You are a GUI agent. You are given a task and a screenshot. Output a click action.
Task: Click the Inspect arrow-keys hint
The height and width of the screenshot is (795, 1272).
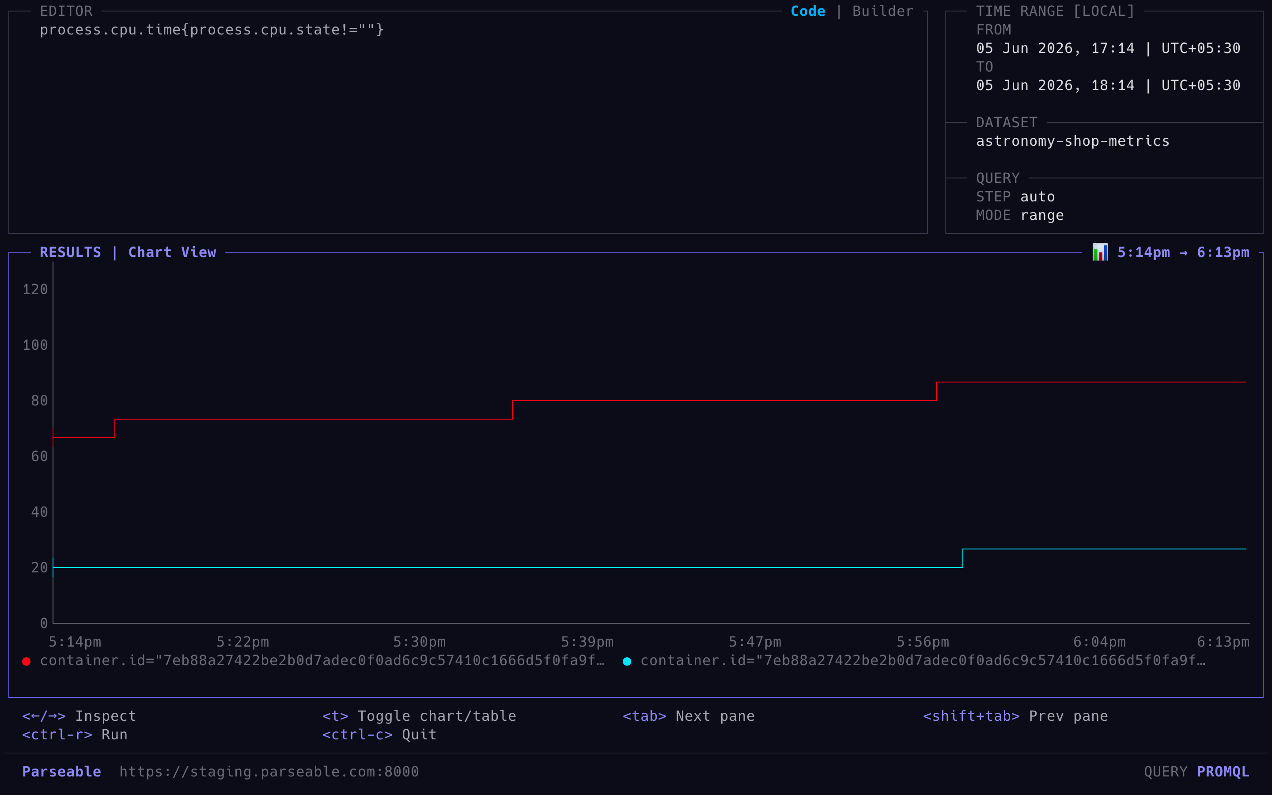click(79, 716)
